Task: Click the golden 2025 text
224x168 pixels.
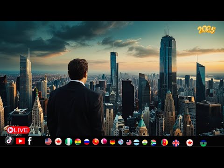Action: 207,30
